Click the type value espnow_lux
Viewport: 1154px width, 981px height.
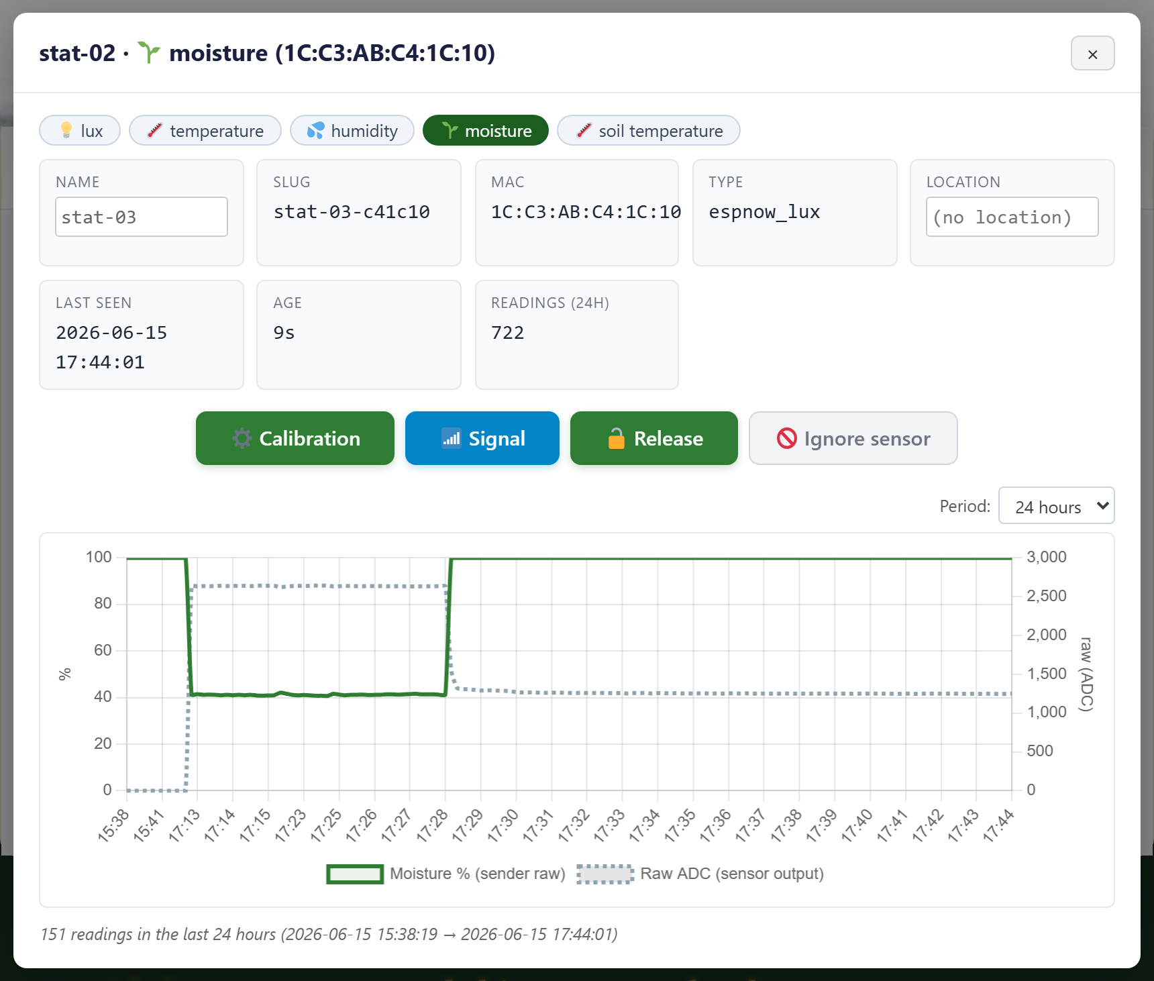tap(764, 212)
